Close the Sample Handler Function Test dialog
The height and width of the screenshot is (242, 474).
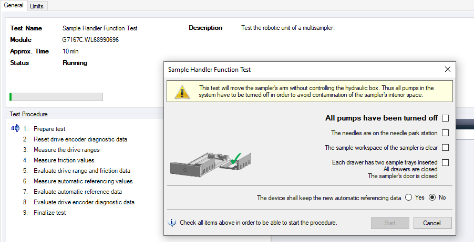coord(448,69)
